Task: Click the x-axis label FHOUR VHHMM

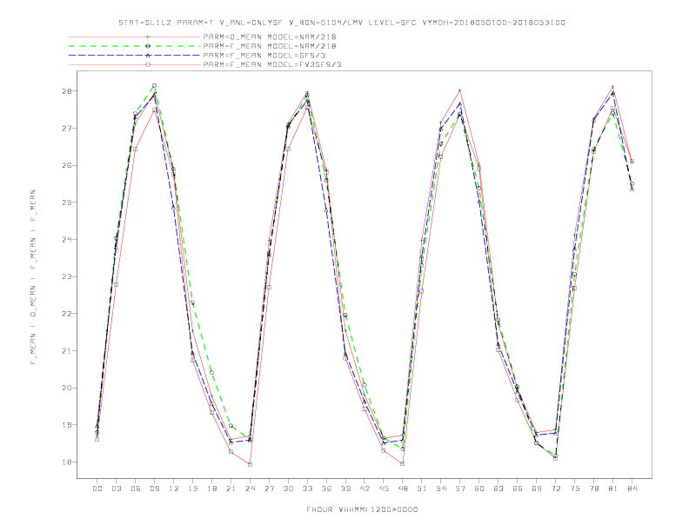Action: point(362,509)
